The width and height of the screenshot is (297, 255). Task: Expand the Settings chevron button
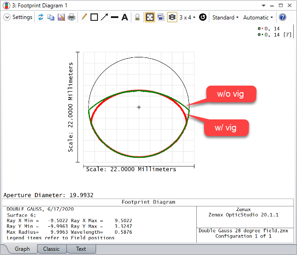tap(7, 18)
